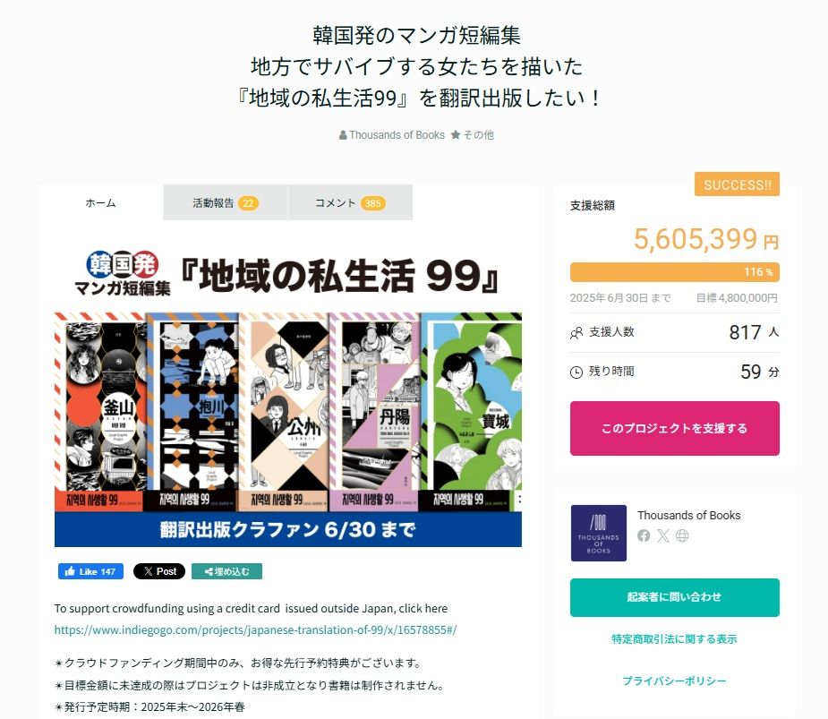Open 特定商取引法に関する表示 link
828x719 pixels.
click(674, 638)
